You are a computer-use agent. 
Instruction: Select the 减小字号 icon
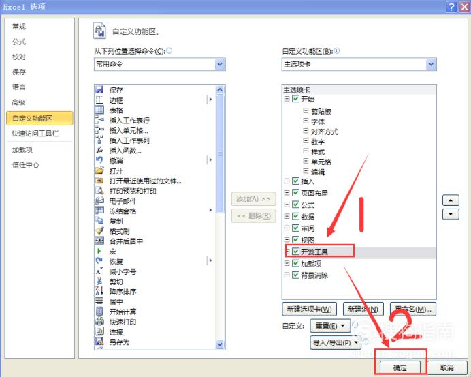pos(99,271)
